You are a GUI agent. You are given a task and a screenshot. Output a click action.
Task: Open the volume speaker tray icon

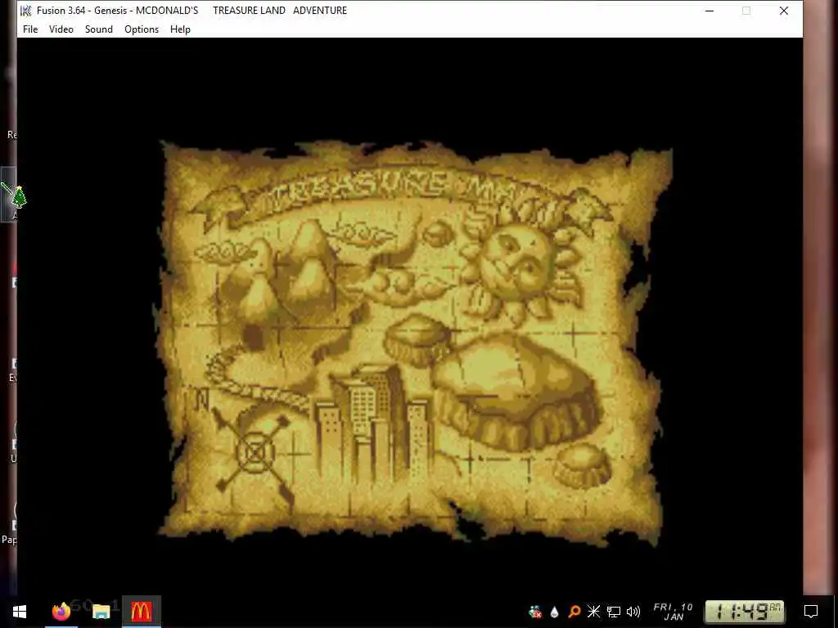(x=633, y=612)
